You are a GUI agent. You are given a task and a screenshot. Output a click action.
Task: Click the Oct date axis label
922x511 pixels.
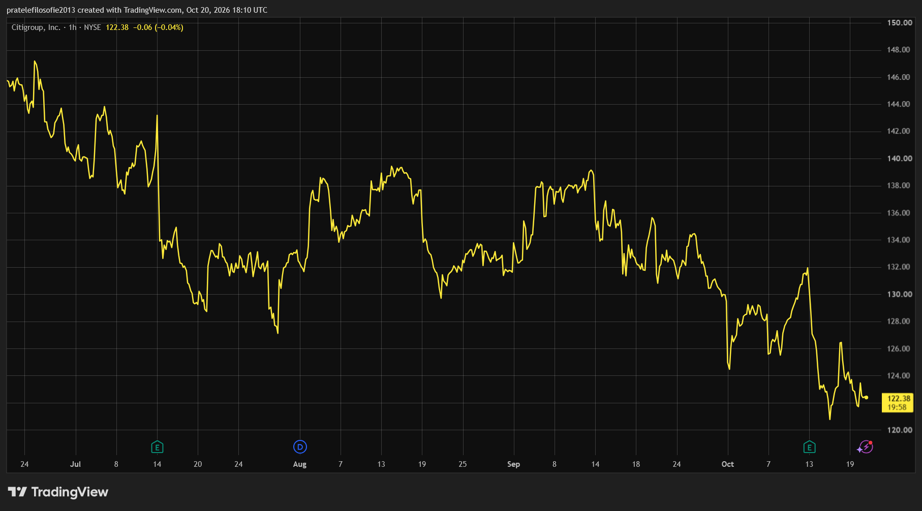pos(728,464)
